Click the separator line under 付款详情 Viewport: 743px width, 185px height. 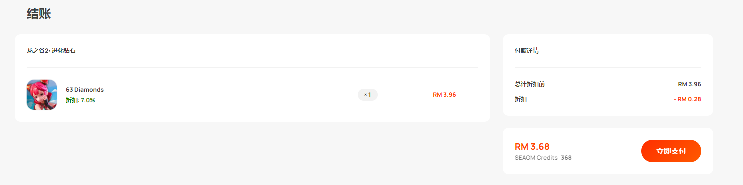point(608,67)
